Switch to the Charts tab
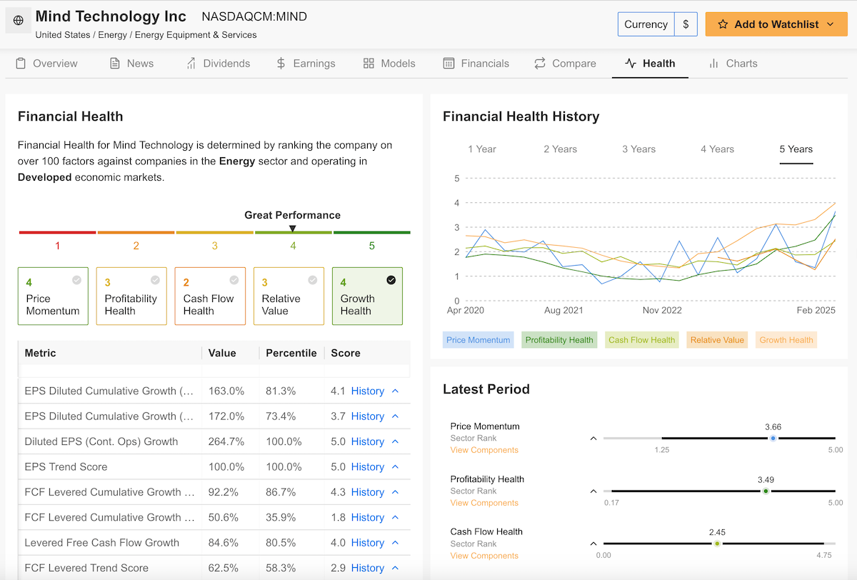 (733, 64)
